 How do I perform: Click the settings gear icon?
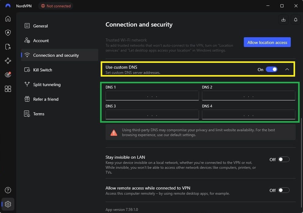click(8, 204)
